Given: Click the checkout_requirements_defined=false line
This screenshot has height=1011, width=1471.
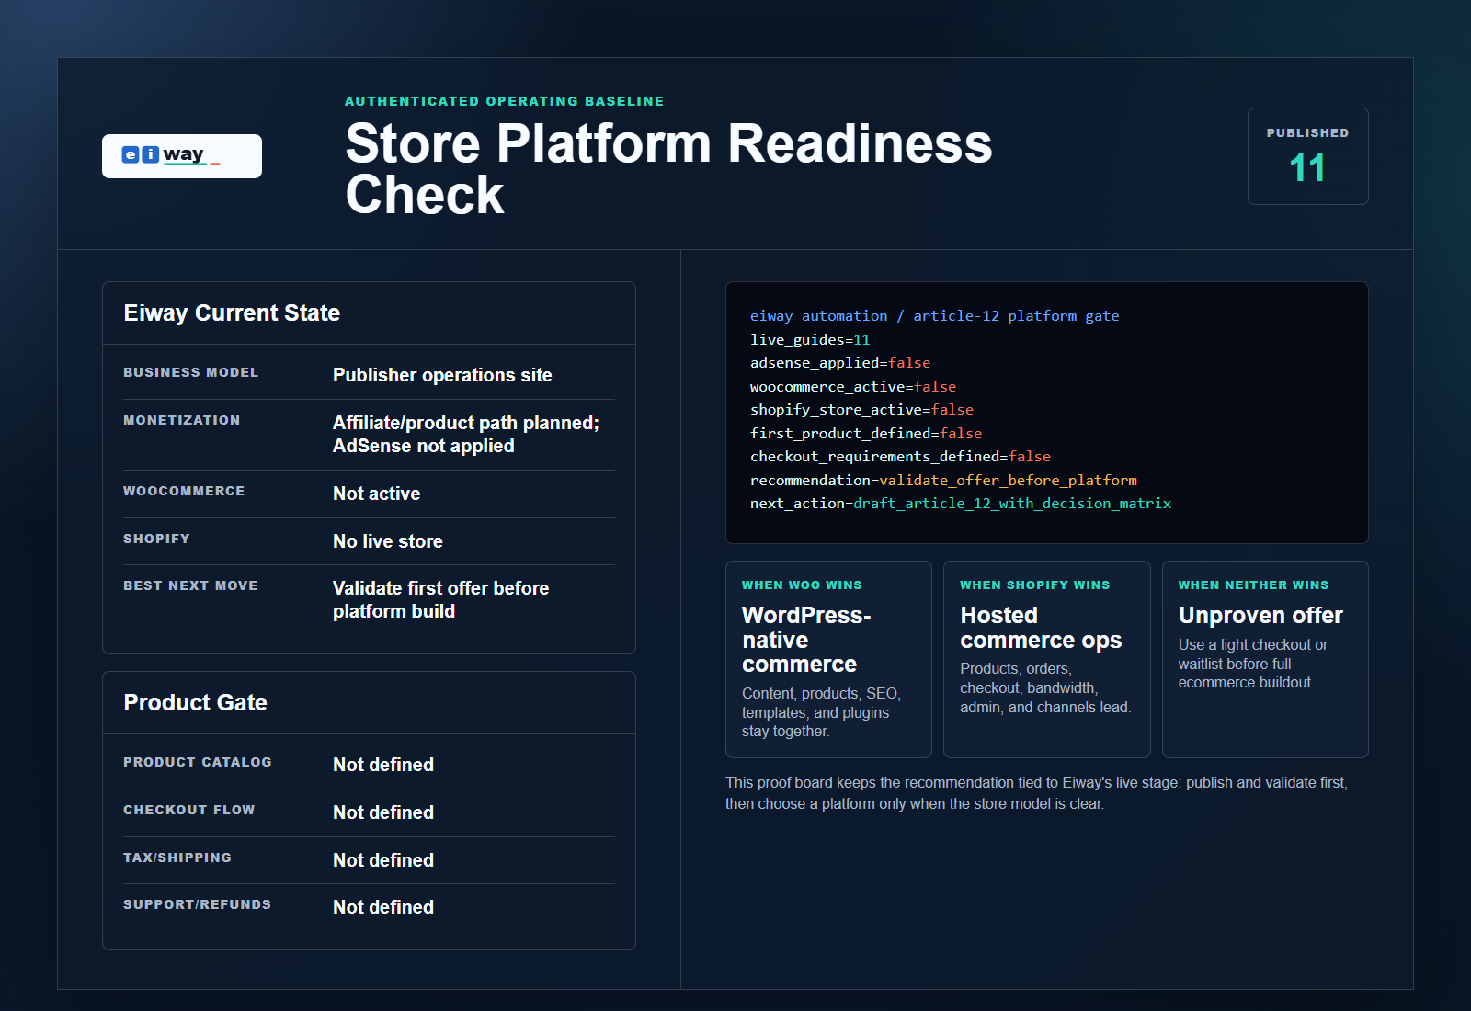Looking at the screenshot, I should point(900,457).
